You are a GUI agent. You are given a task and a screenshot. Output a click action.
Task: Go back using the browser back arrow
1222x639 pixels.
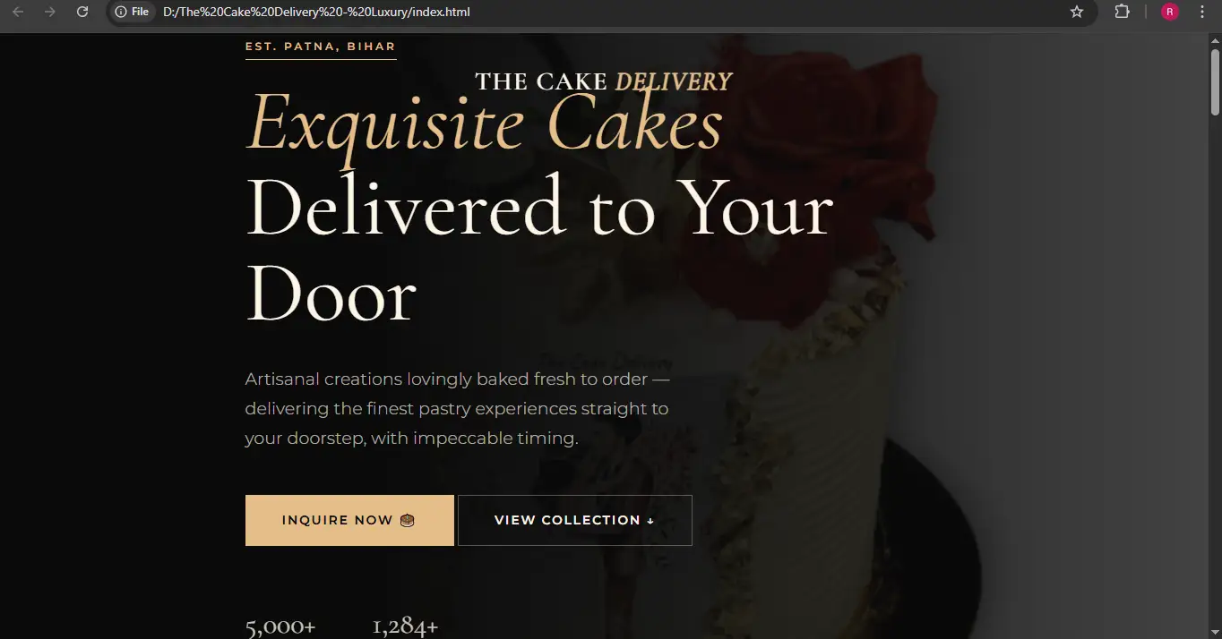tap(18, 12)
